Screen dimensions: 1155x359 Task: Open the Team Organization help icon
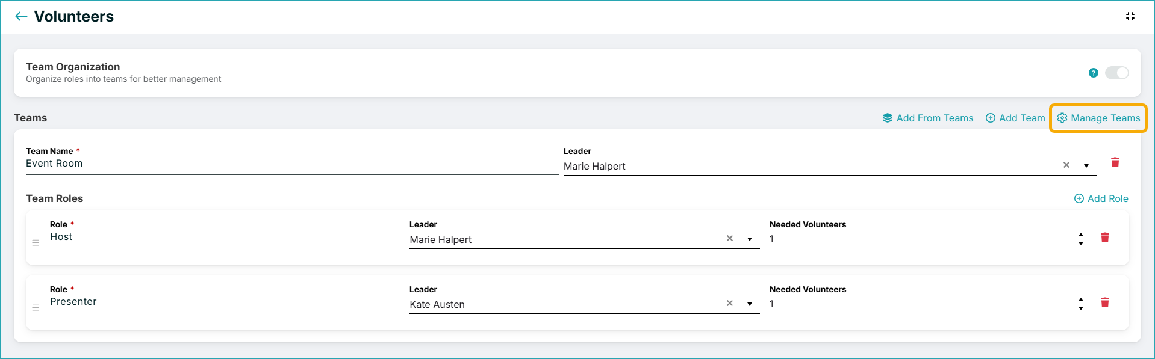pyautogui.click(x=1094, y=73)
